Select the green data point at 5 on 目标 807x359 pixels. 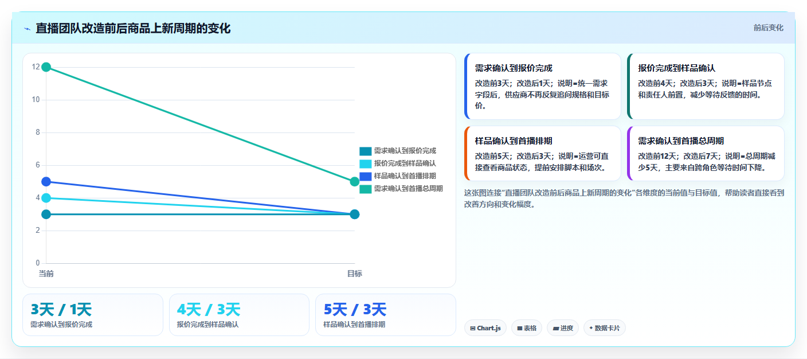pos(354,182)
